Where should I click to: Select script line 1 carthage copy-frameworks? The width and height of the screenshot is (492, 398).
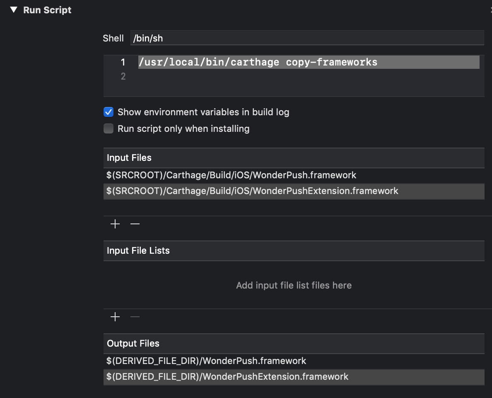[309, 62]
